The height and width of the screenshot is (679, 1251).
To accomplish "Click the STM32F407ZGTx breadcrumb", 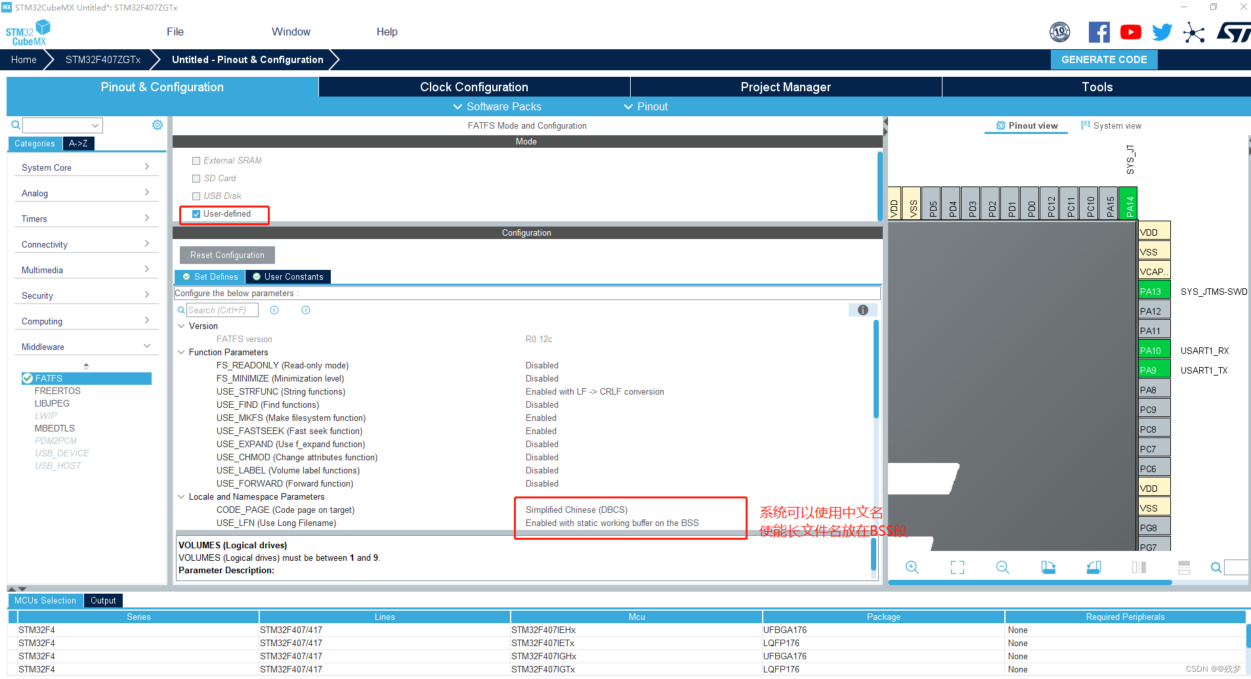I will coord(103,59).
